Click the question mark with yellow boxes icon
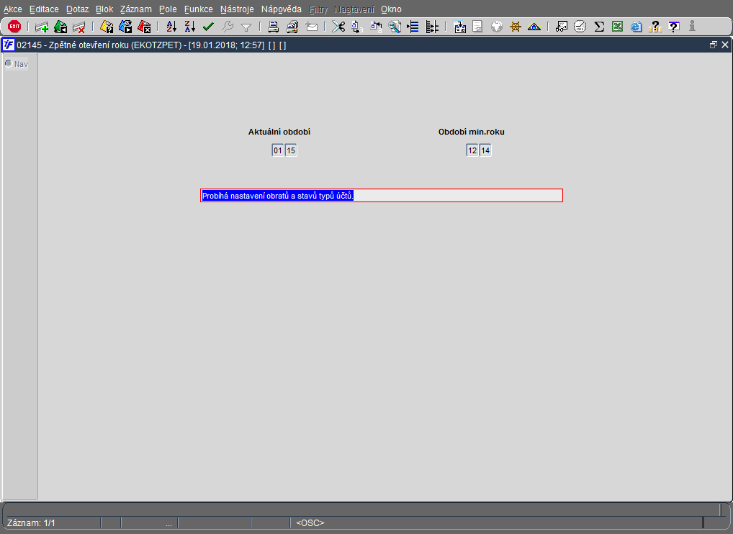 point(655,27)
